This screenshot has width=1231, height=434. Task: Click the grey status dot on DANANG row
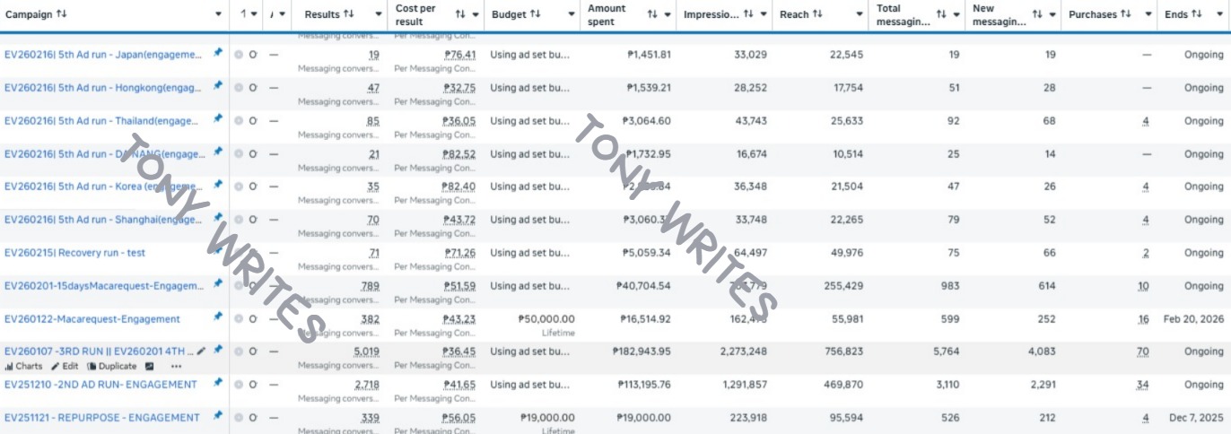click(x=239, y=154)
